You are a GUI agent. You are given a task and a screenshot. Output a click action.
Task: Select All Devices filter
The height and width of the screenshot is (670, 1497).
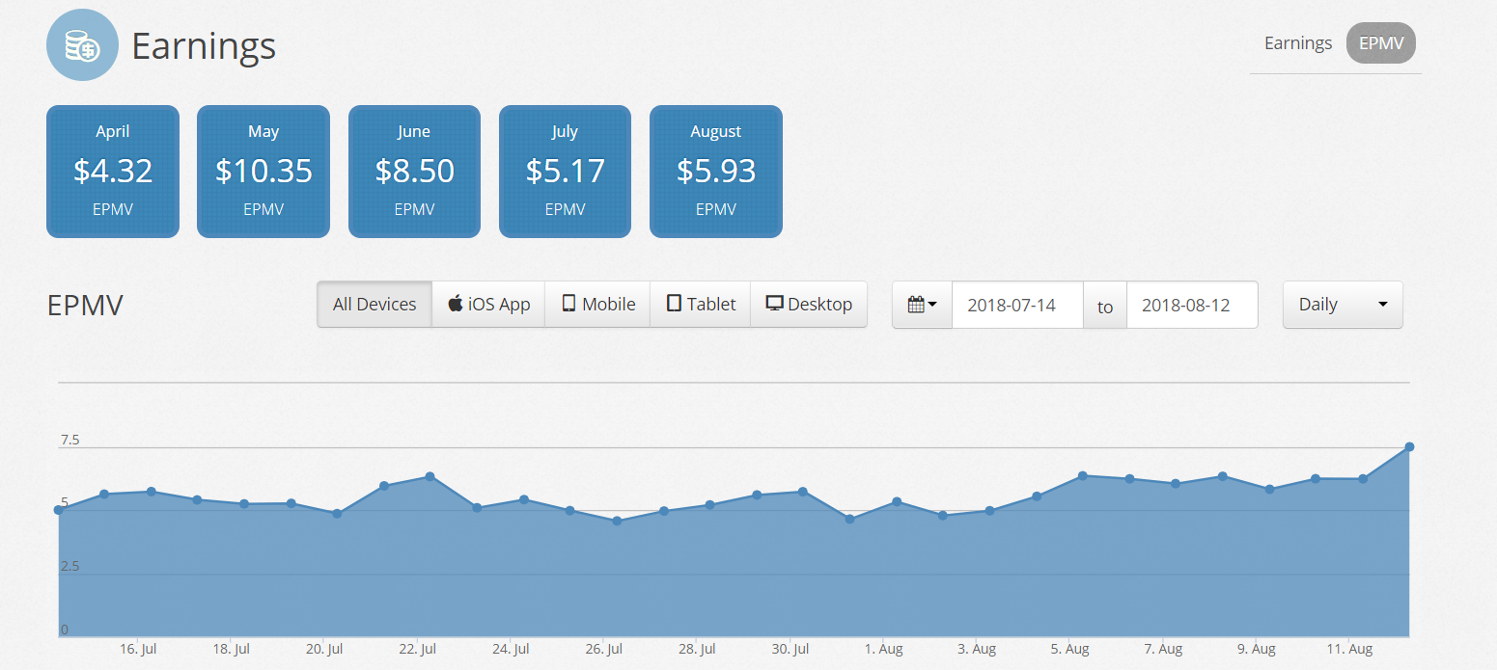pyautogui.click(x=374, y=305)
